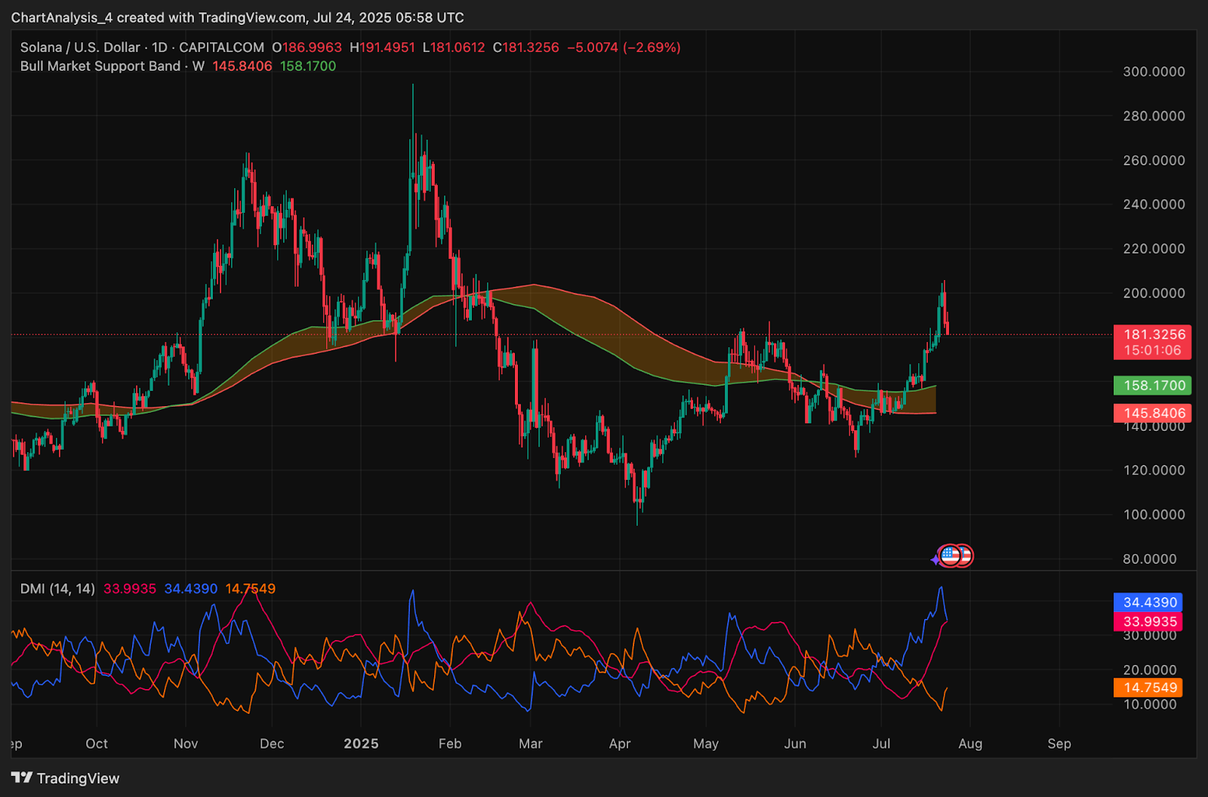Click the Jul label on the time axis
The image size is (1208, 797).
(x=881, y=743)
